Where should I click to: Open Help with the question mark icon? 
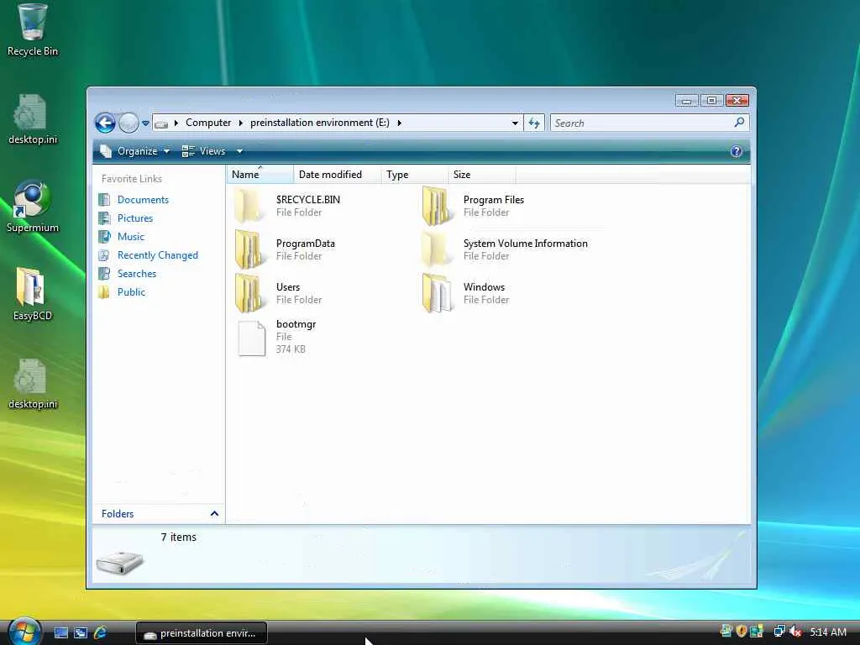point(736,151)
